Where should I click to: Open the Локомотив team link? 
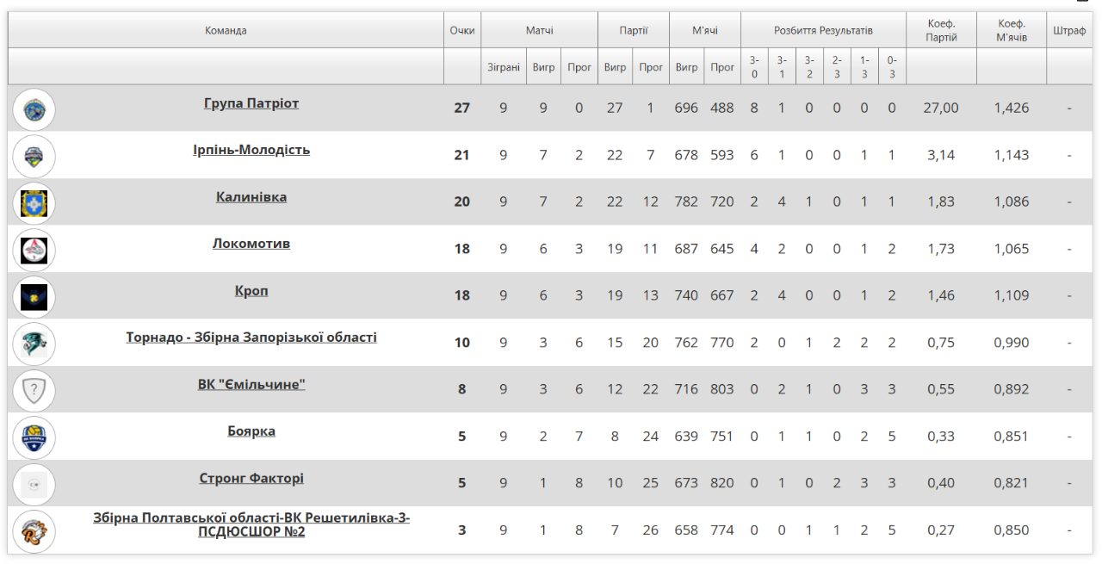point(251,244)
